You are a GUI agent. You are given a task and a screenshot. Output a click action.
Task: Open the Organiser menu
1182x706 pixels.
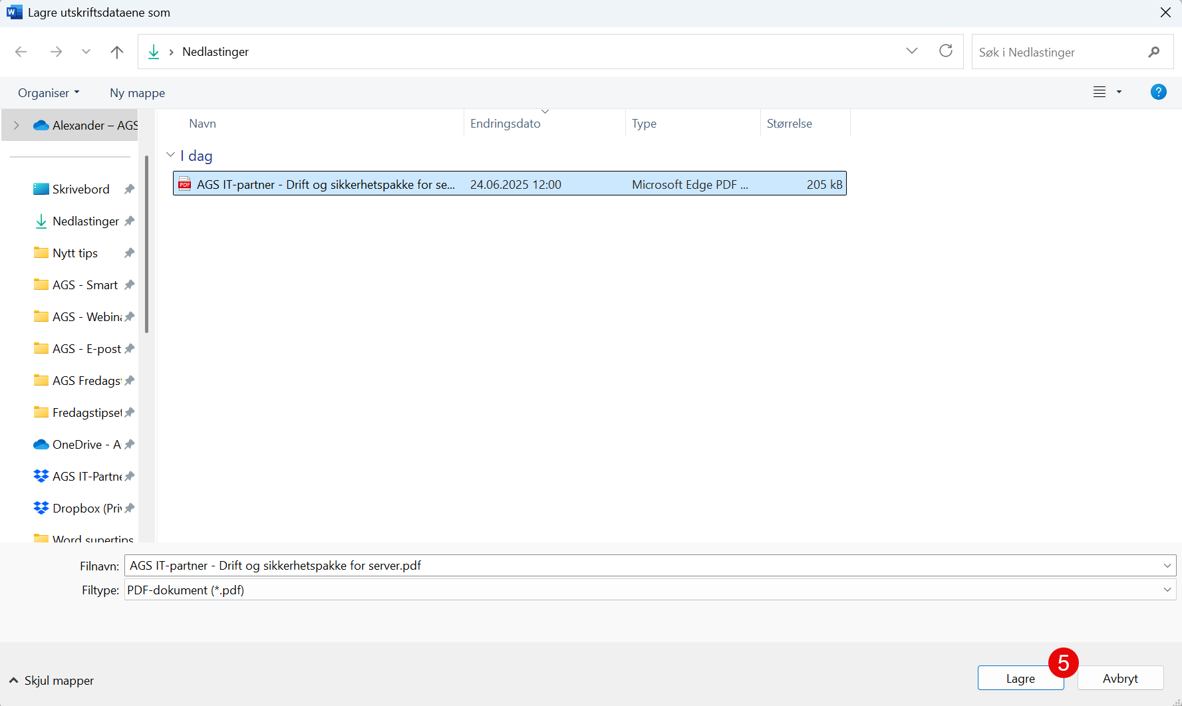coord(49,93)
